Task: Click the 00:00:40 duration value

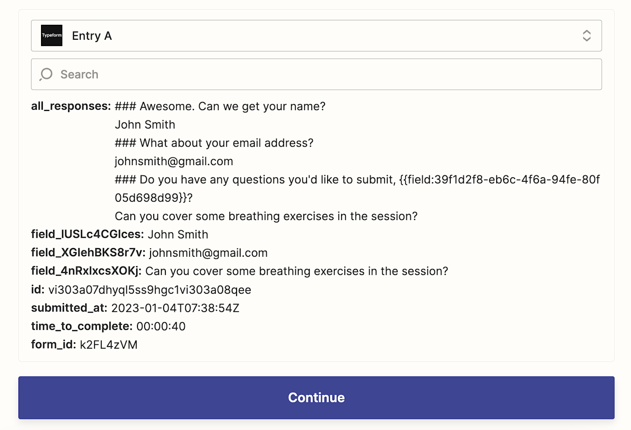Action: click(x=161, y=326)
